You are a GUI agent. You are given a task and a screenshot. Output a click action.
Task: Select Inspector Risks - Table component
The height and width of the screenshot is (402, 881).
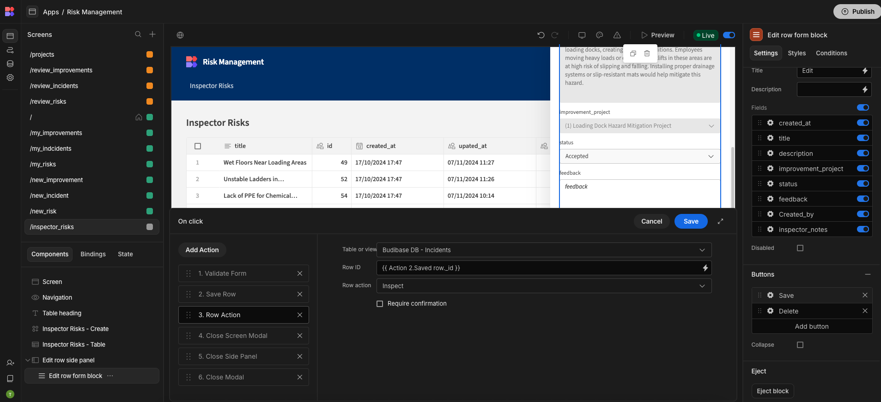74,344
